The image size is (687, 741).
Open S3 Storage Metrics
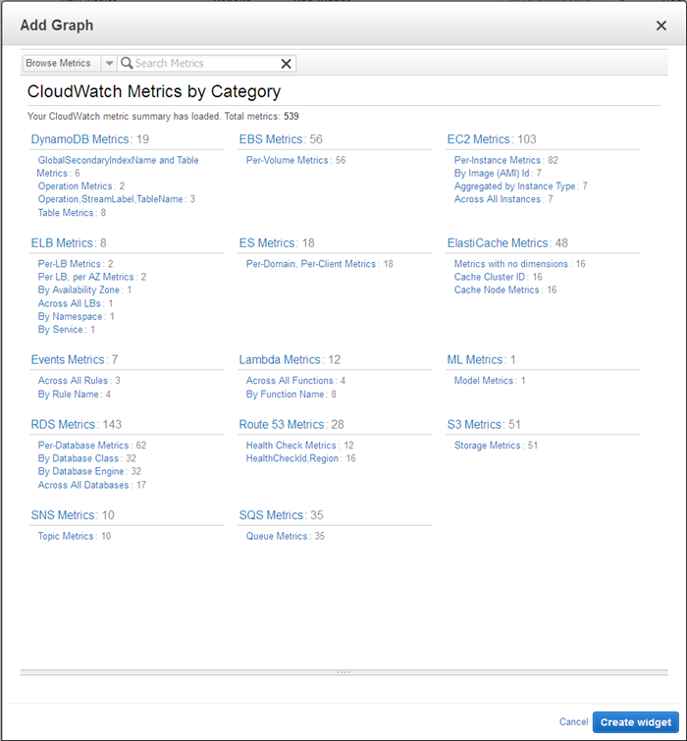(x=488, y=446)
